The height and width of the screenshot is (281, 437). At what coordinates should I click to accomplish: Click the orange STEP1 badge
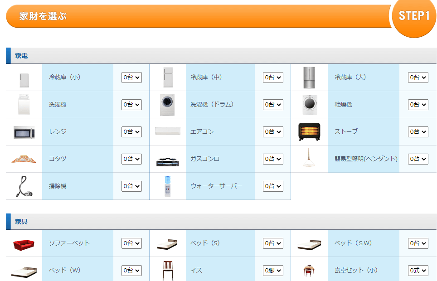[413, 16]
